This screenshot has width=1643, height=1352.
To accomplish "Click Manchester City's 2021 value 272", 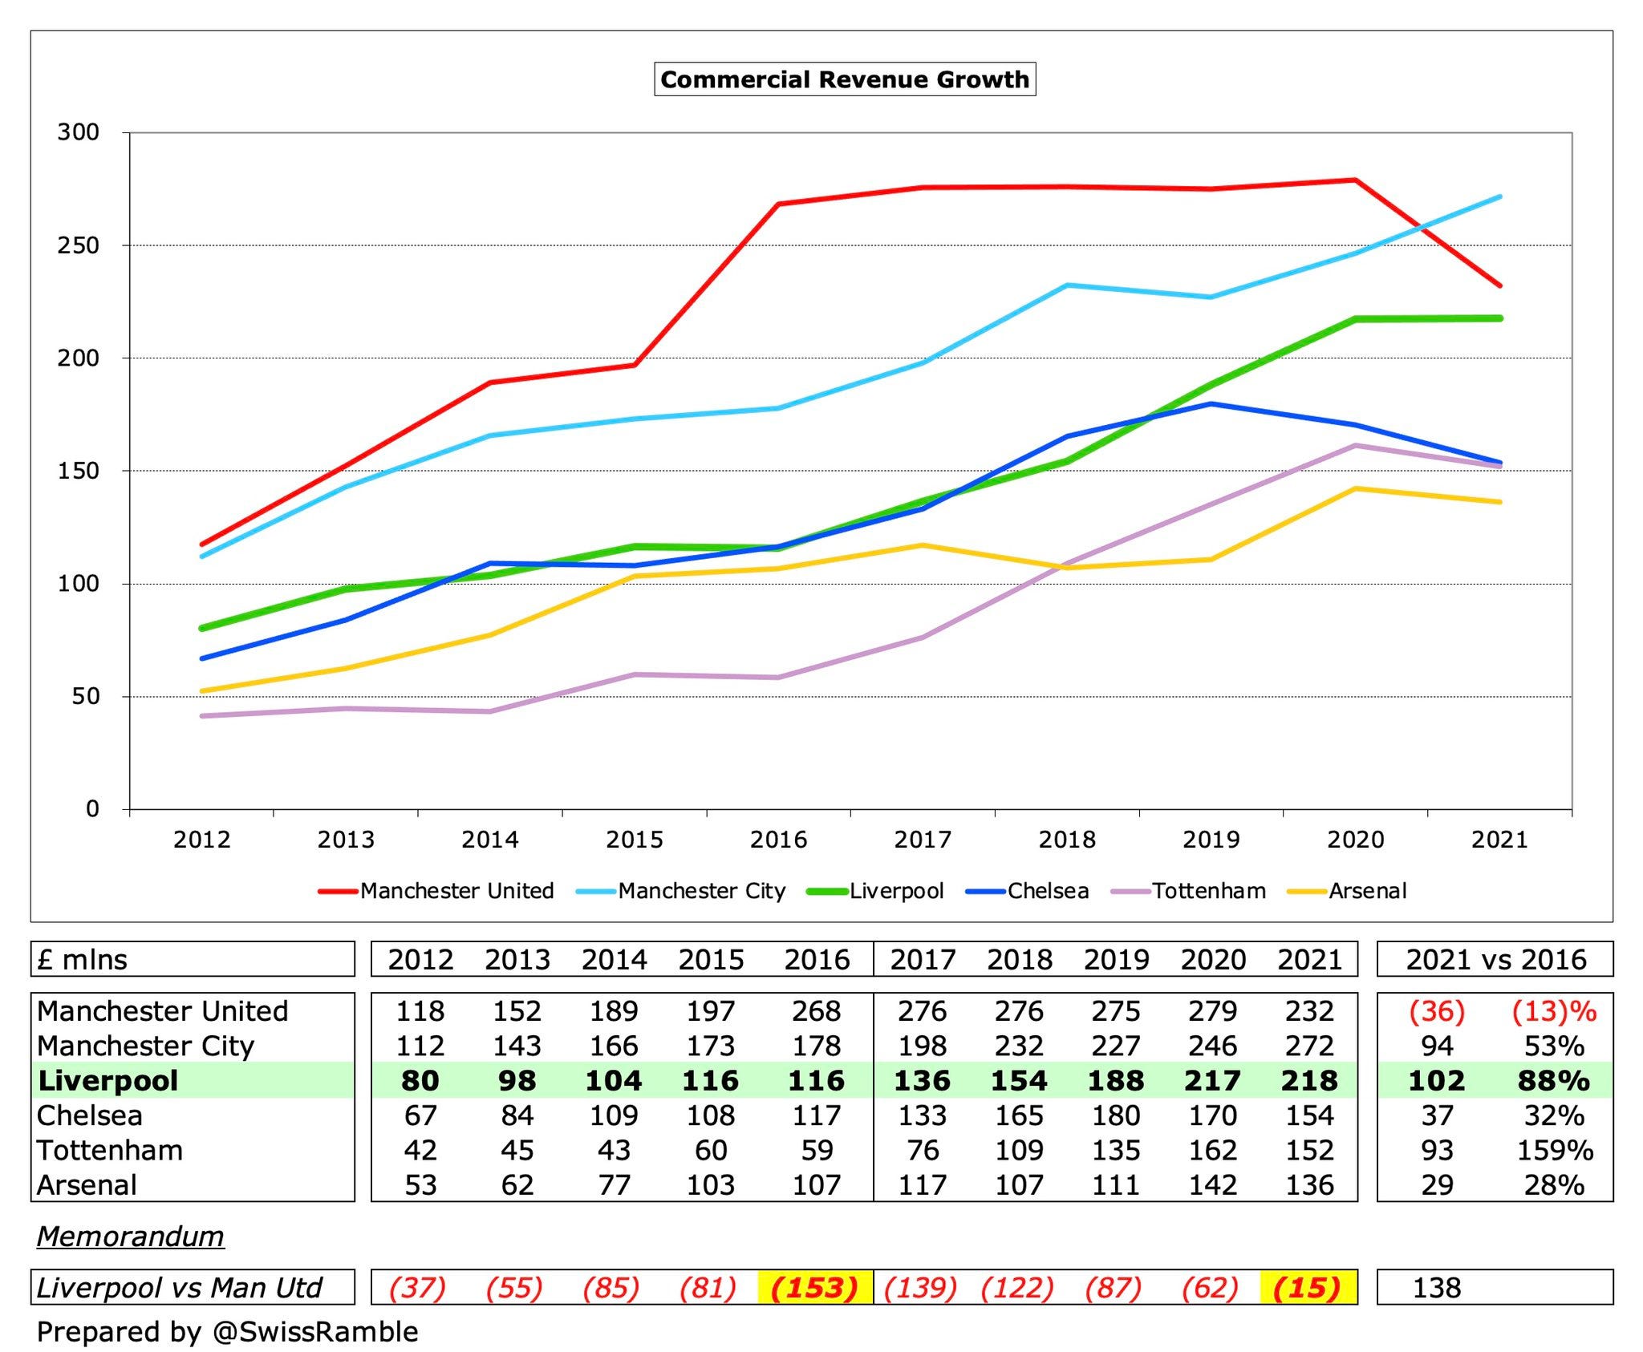I will (x=1310, y=1046).
